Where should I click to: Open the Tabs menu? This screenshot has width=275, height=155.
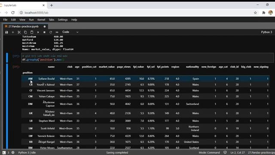(x=52, y=20)
